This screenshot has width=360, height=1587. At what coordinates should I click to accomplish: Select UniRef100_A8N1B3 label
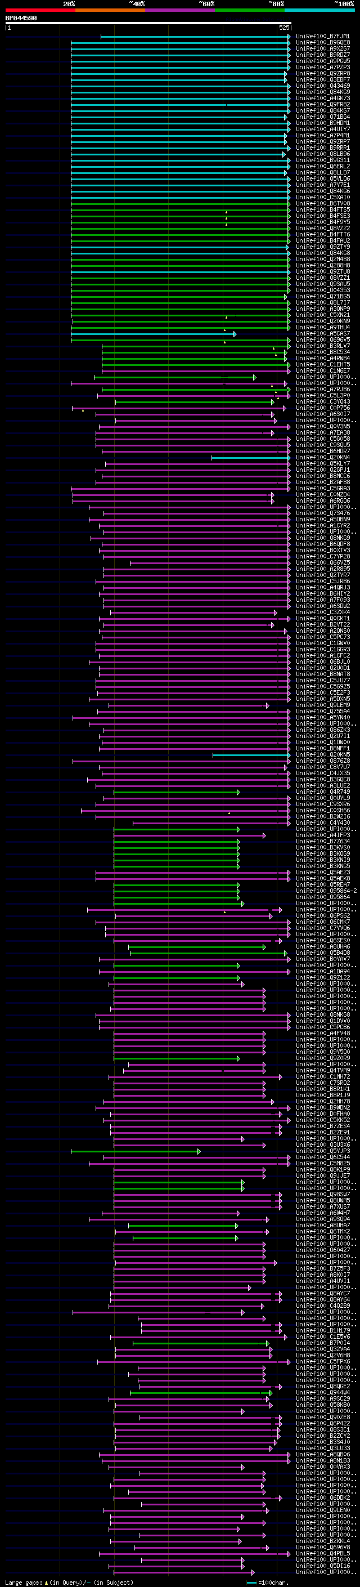coord(323,1460)
